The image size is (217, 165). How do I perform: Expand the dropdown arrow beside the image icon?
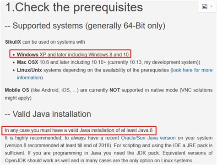(212, 6)
